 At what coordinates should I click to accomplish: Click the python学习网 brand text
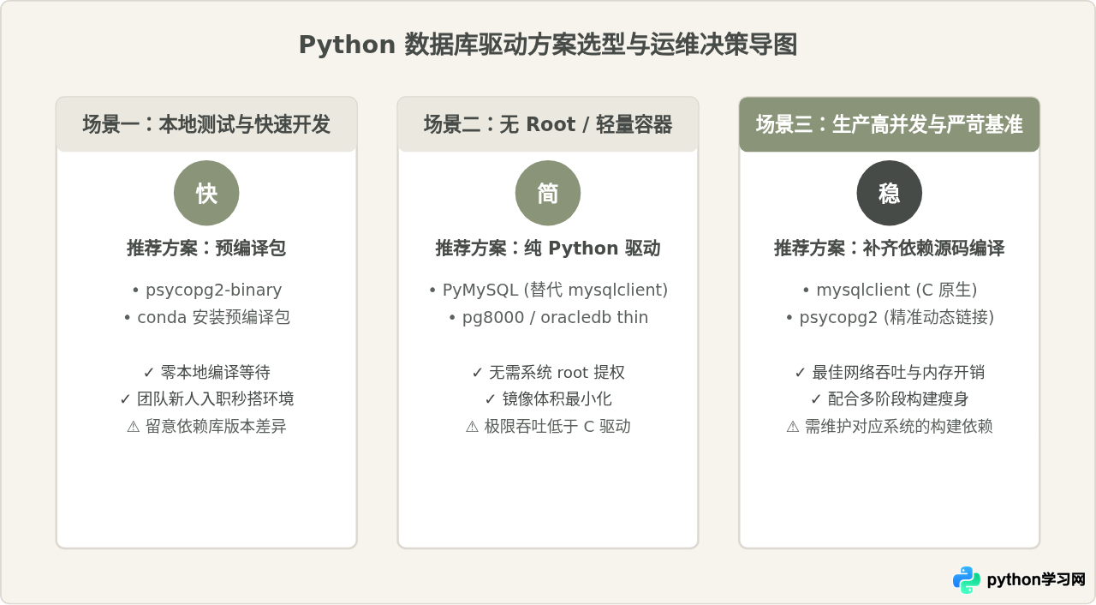[x=1036, y=580]
